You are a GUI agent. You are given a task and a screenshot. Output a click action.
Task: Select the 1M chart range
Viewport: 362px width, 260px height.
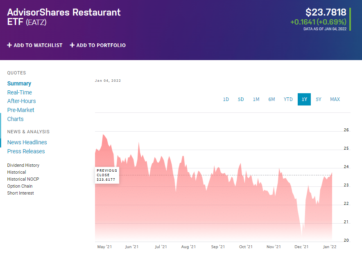point(256,99)
